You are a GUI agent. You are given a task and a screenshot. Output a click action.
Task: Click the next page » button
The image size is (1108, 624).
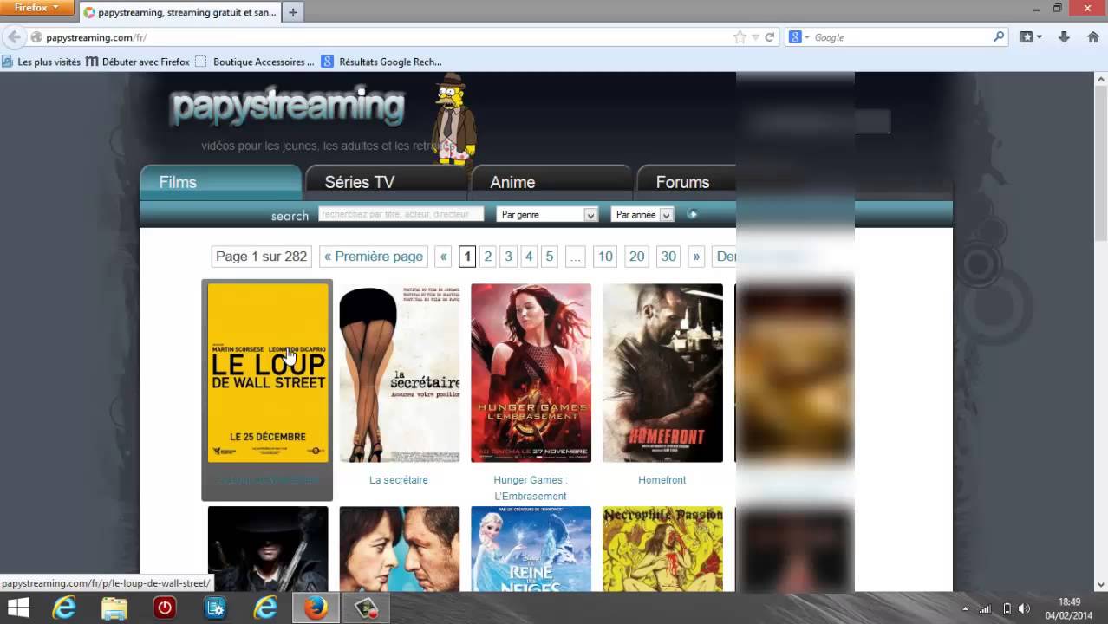696,257
